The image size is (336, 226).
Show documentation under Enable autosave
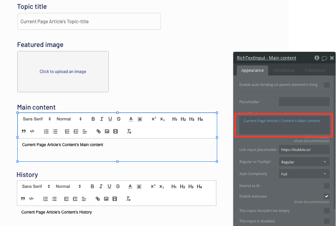[x=312, y=202]
